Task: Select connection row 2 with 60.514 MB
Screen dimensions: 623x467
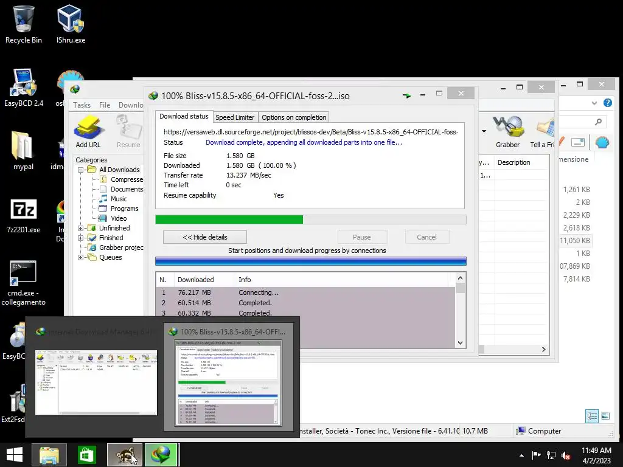Action: click(305, 303)
